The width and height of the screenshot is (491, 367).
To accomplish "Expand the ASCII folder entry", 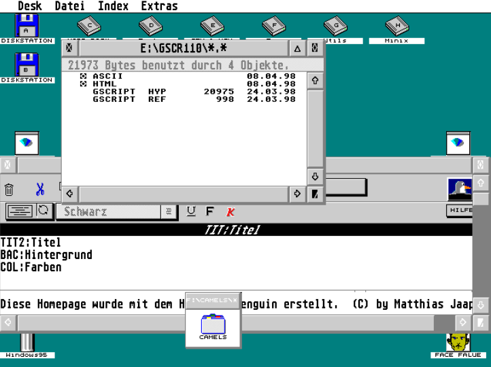I will [84, 76].
